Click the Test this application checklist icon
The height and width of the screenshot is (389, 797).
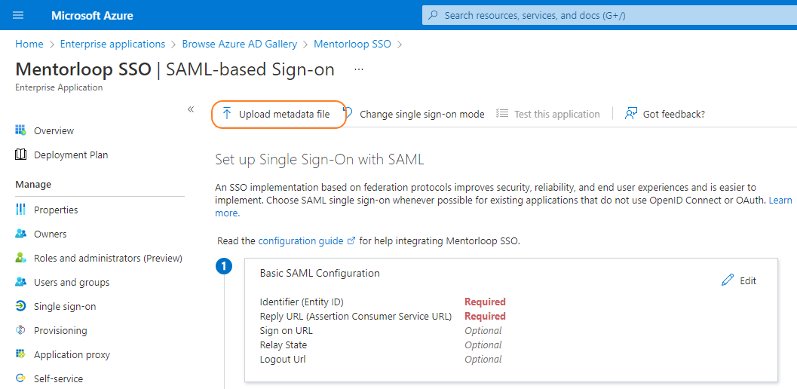(502, 114)
